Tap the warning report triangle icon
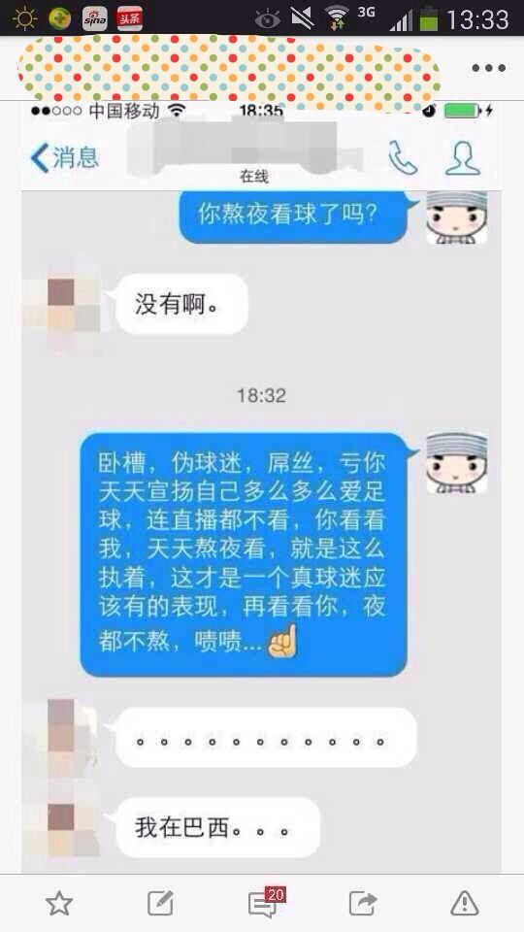 pyautogui.click(x=465, y=904)
